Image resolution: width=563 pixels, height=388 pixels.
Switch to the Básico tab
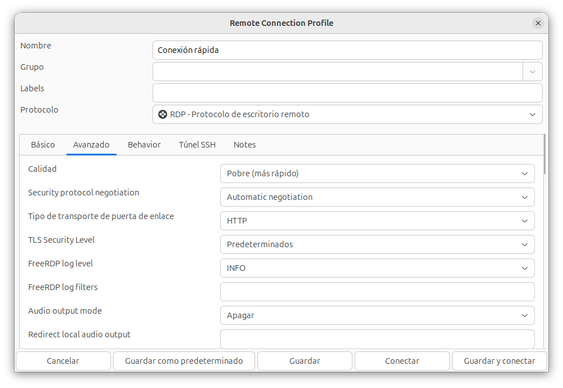43,145
